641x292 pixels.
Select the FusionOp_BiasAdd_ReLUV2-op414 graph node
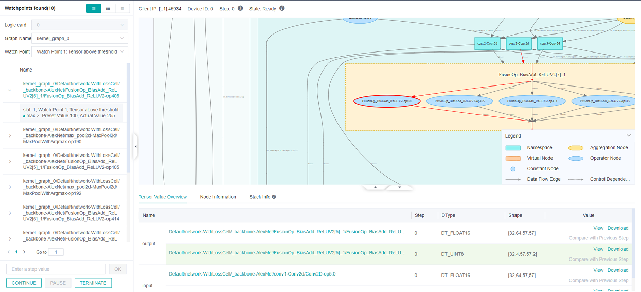point(532,101)
